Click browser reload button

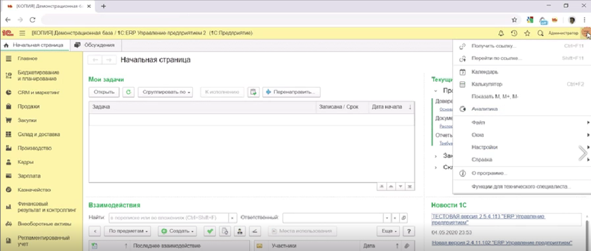coord(32,19)
